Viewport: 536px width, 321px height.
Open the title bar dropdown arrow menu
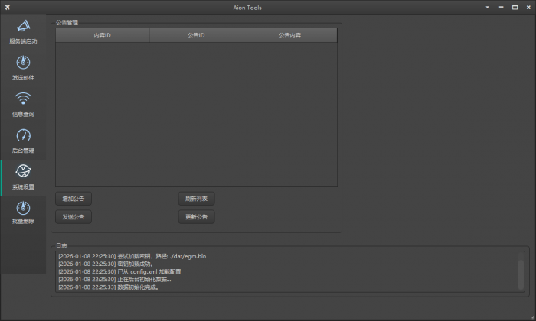pyautogui.click(x=488, y=7)
